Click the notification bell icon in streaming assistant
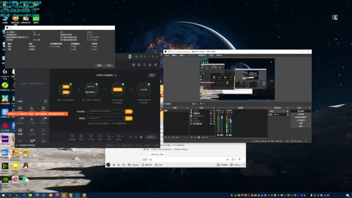352x198 pixels. tap(150, 64)
